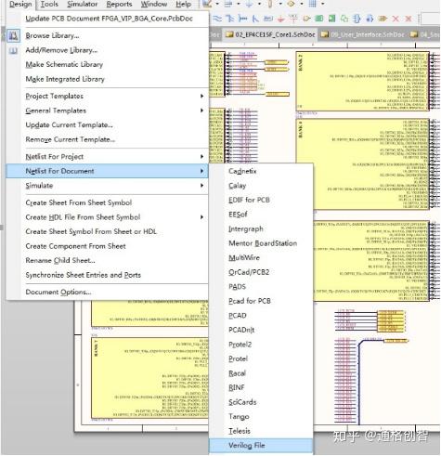Image resolution: width=441 pixels, height=456 pixels.
Task: Select the Place Harness Entry tool
Action: click(370, 19)
